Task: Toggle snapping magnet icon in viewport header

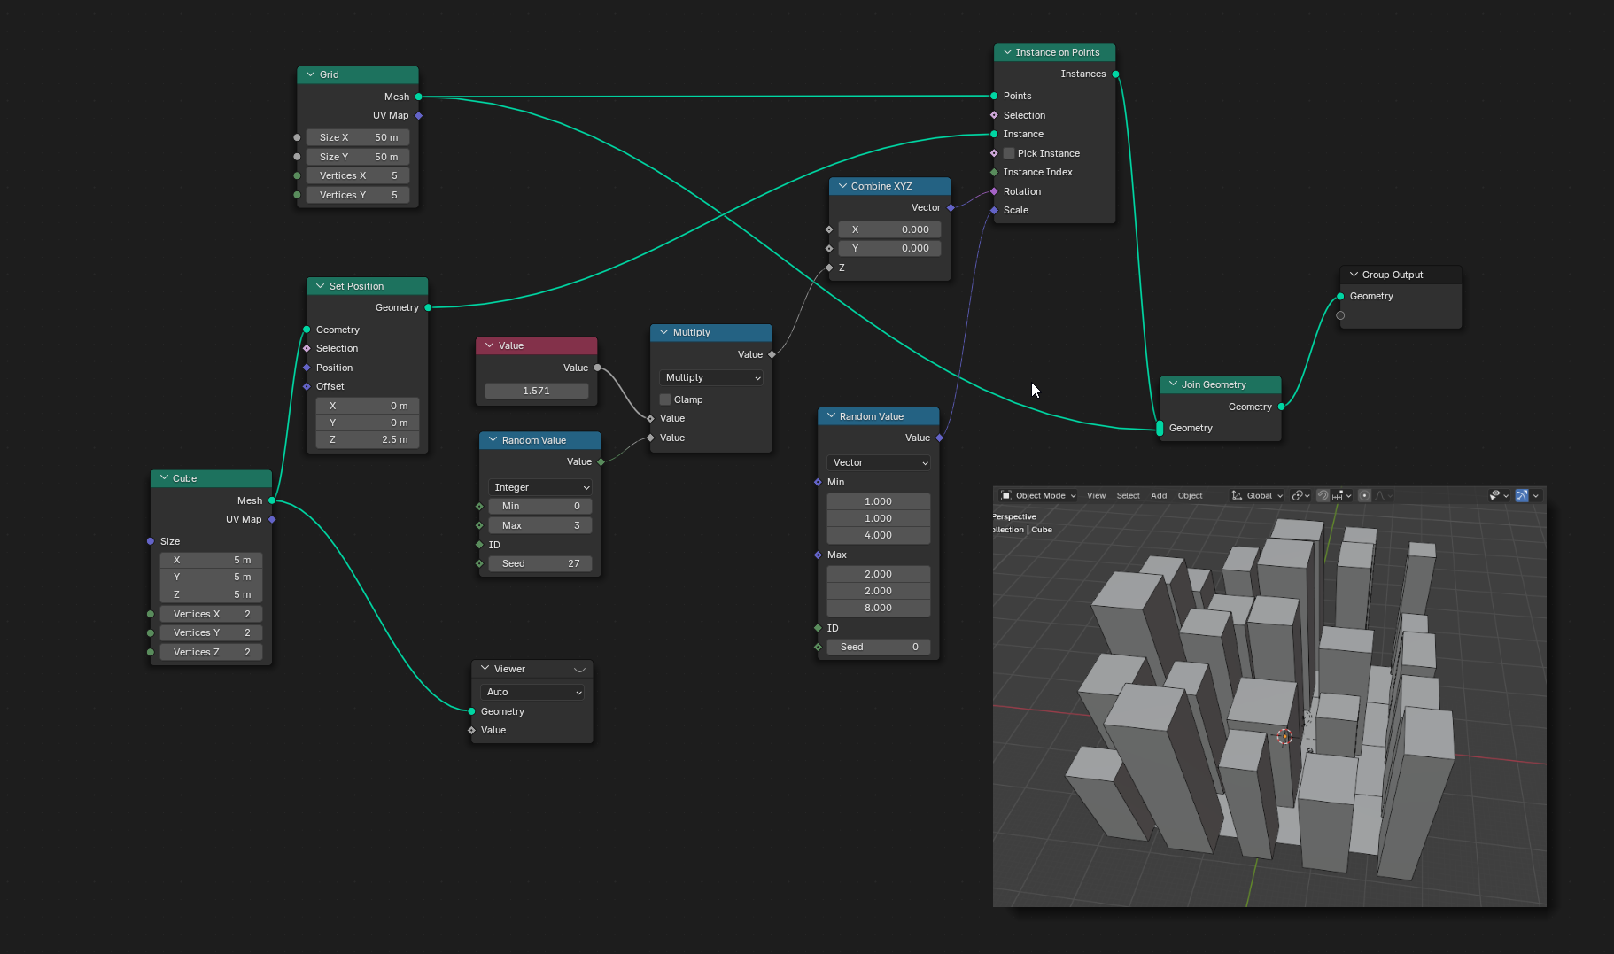Action: (x=1323, y=496)
